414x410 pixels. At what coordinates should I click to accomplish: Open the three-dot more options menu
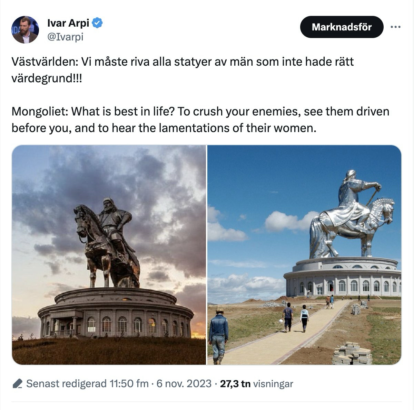[x=395, y=27]
